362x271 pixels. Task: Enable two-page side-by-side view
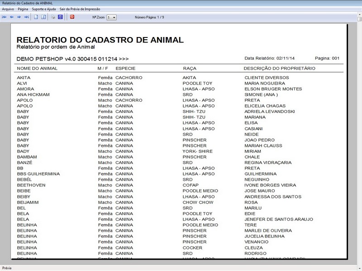click(44, 17)
